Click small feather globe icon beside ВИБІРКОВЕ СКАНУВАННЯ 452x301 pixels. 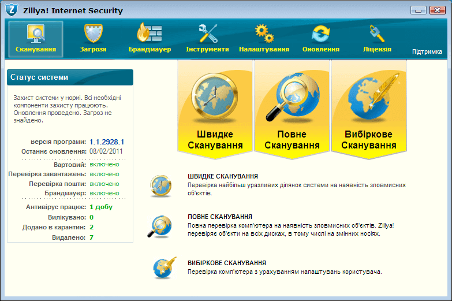coord(165,267)
